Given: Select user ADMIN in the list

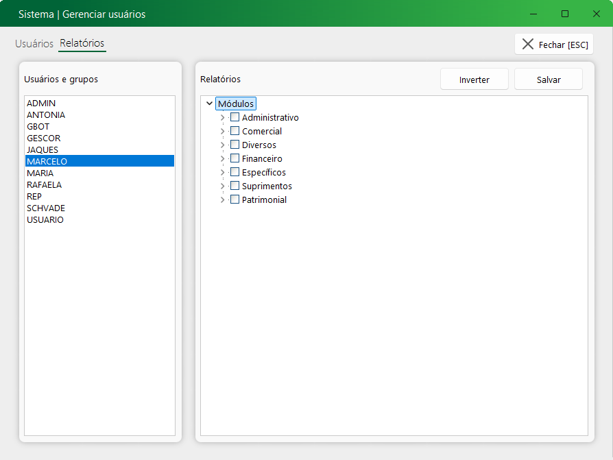Looking at the screenshot, I should 41,104.
